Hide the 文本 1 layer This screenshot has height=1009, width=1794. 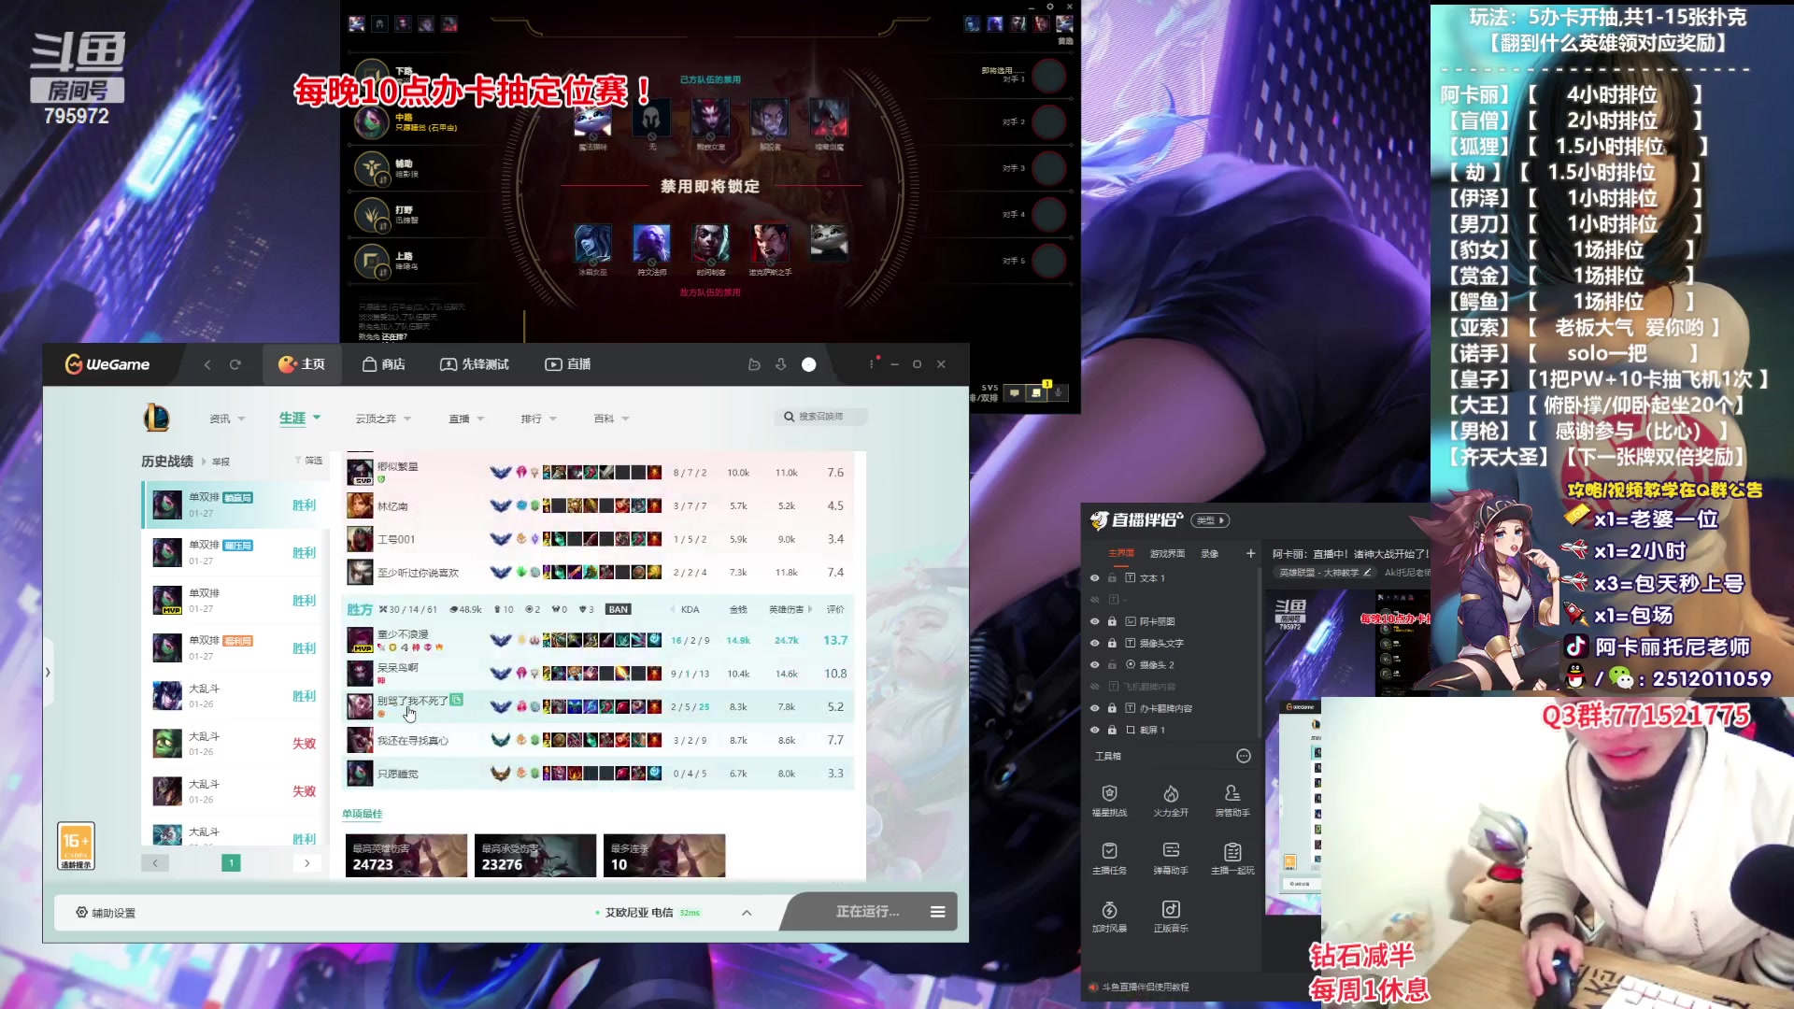coord(1095,578)
